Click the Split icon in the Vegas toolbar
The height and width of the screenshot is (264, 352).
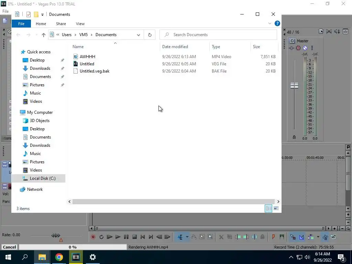coord(254,237)
